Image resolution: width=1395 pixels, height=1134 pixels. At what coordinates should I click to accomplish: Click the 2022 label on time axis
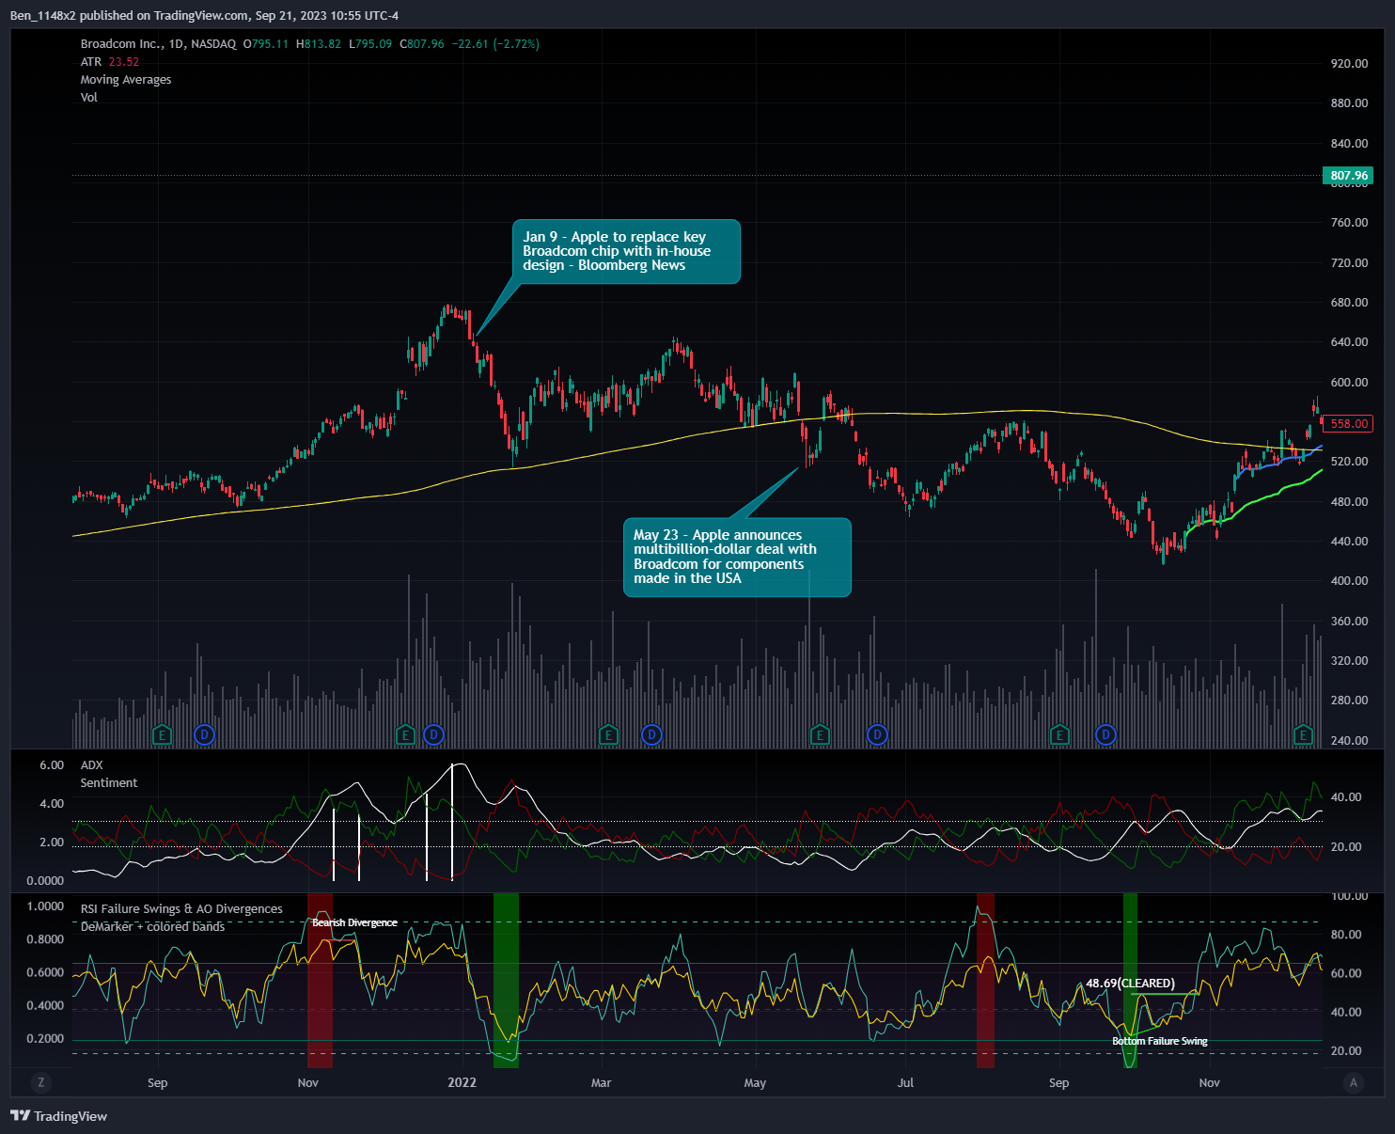point(462,1082)
